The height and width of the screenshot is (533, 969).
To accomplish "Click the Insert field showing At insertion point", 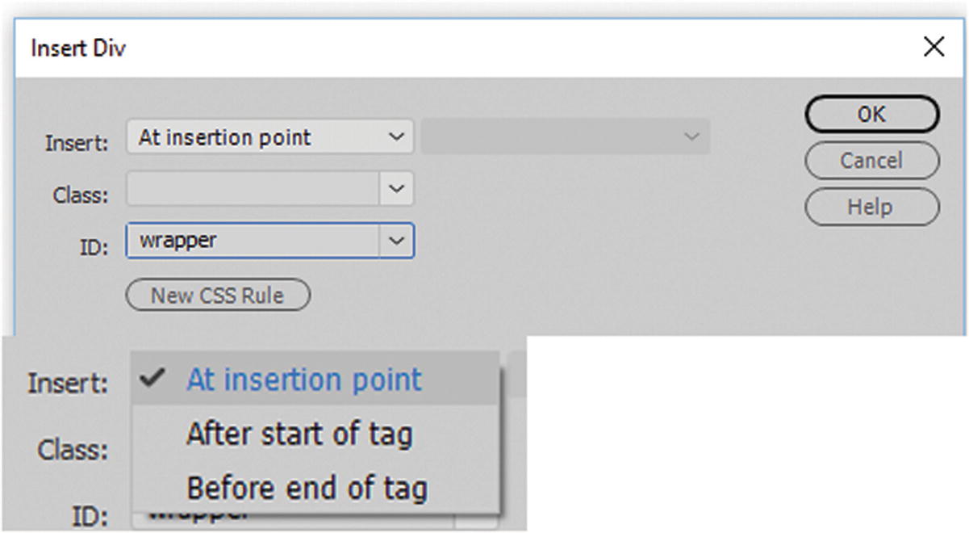I will tap(242, 136).
